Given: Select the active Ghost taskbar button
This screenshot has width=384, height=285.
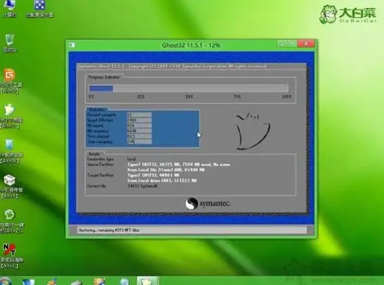Looking at the screenshot, I should (x=147, y=281).
